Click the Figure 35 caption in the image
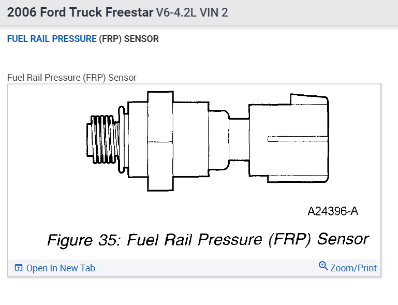Viewport: 398px width, 305px height. pos(207,240)
